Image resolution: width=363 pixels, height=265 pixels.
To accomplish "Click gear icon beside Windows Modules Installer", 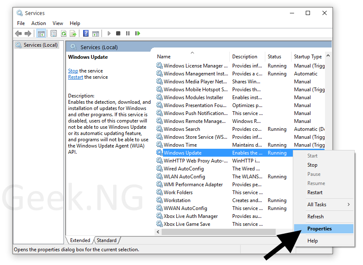I will coord(159,97).
